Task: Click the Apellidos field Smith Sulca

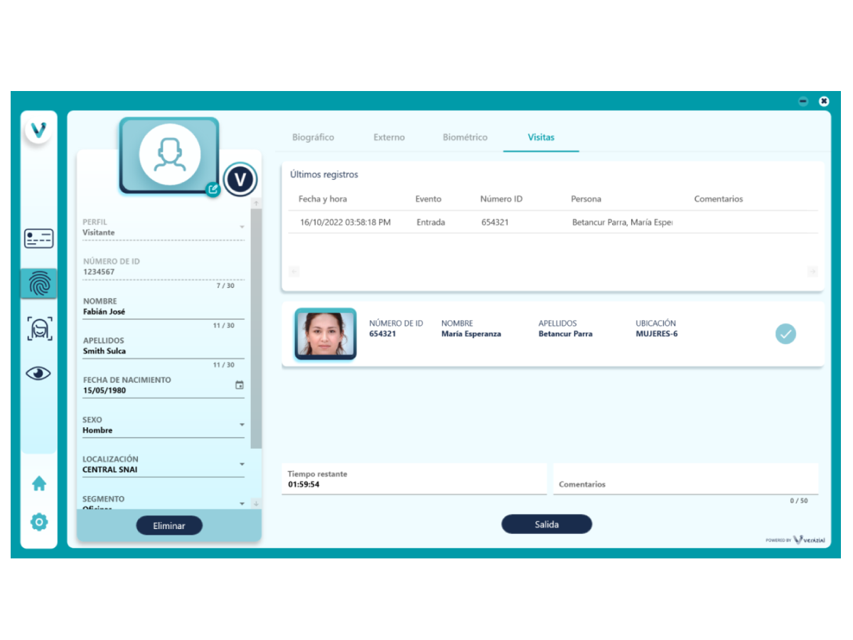Action: coord(163,346)
